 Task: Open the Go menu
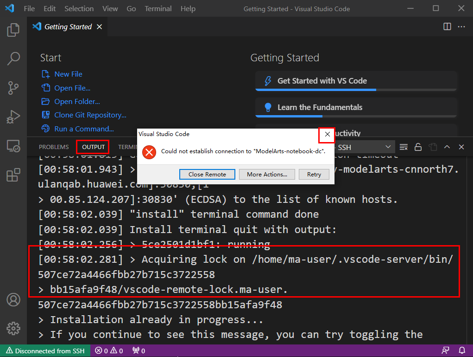click(x=131, y=9)
